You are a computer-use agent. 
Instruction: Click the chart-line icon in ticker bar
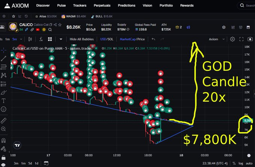pos(20,16)
